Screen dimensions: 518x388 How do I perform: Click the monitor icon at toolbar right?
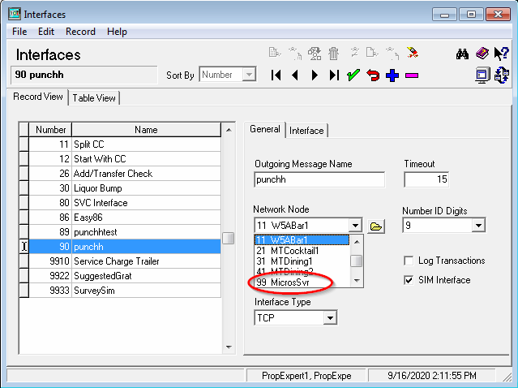[x=482, y=75]
